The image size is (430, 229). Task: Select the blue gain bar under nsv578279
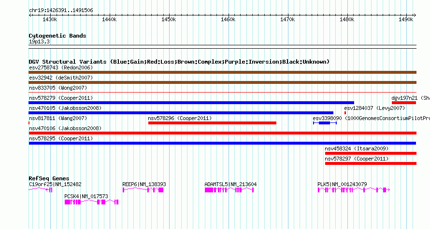(191, 103)
